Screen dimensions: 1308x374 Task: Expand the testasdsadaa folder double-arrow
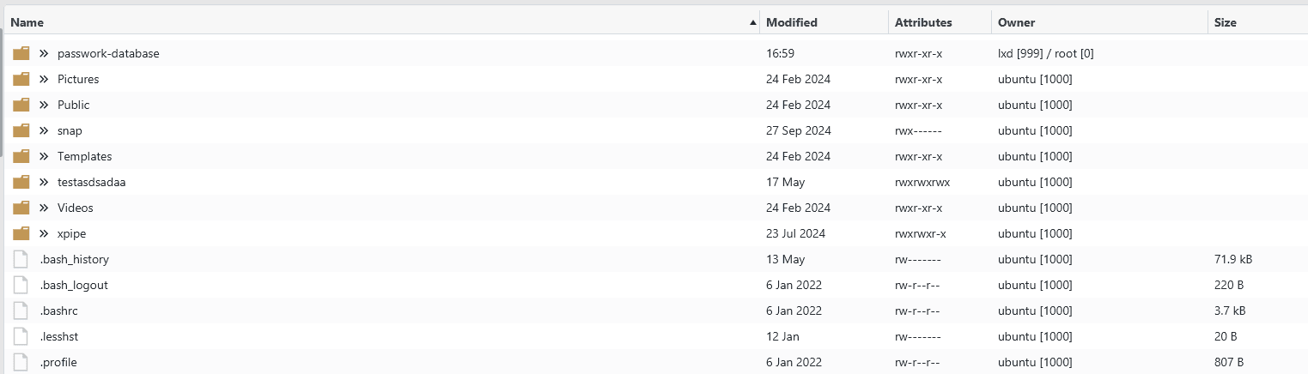44,182
